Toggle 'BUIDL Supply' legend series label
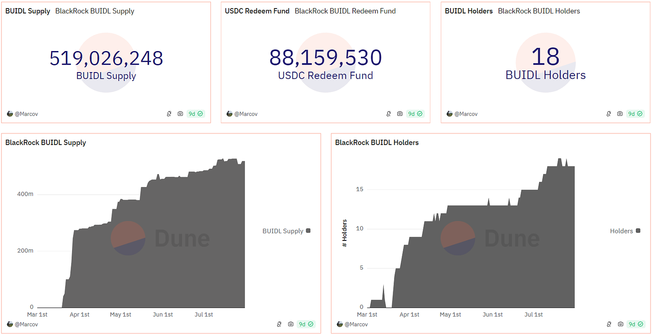652x334 pixels. (283, 231)
